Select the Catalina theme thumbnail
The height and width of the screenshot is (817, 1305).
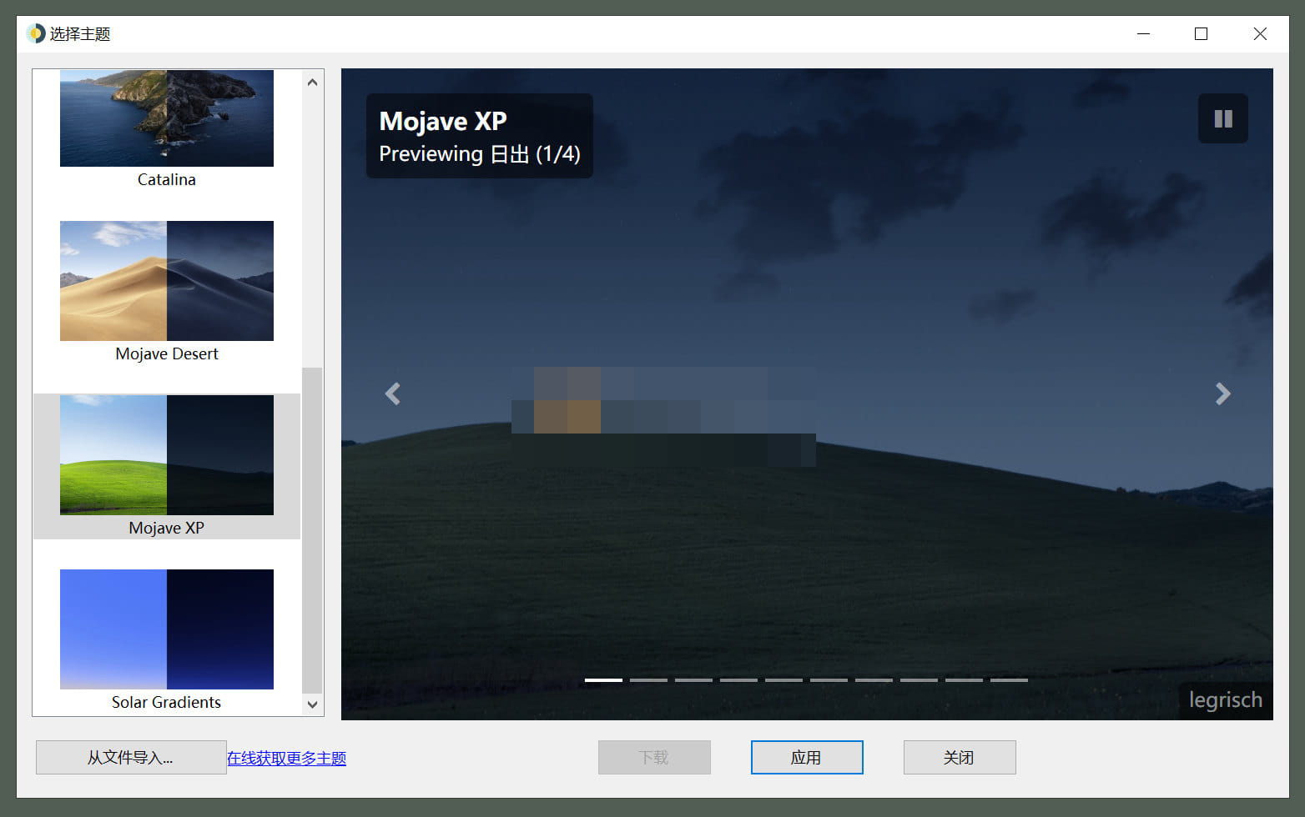[166, 118]
